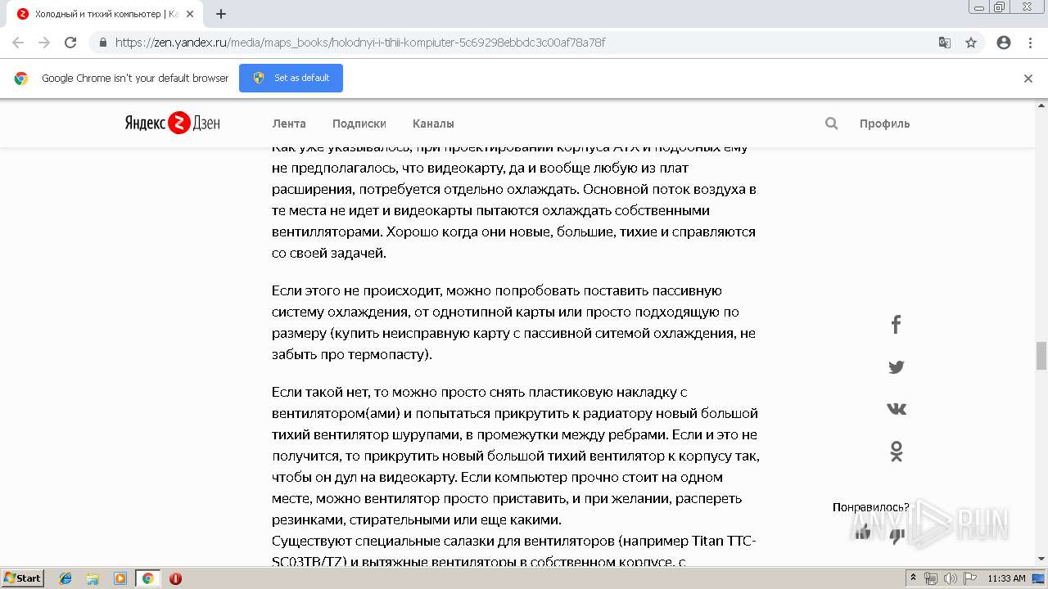The image size is (1048, 589).
Task: Bookmark this page with the star
Action: 971,43
